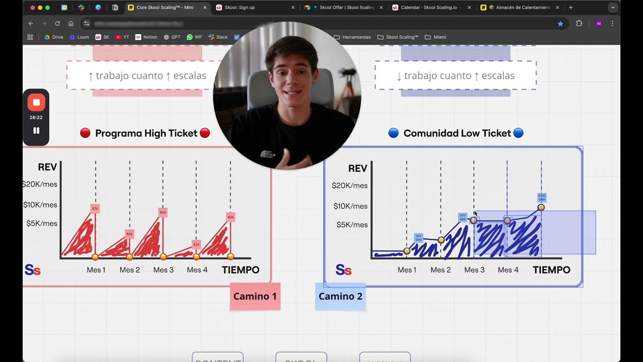Image resolution: width=643 pixels, height=362 pixels.
Task: Go forward to next page
Action: coord(44,24)
